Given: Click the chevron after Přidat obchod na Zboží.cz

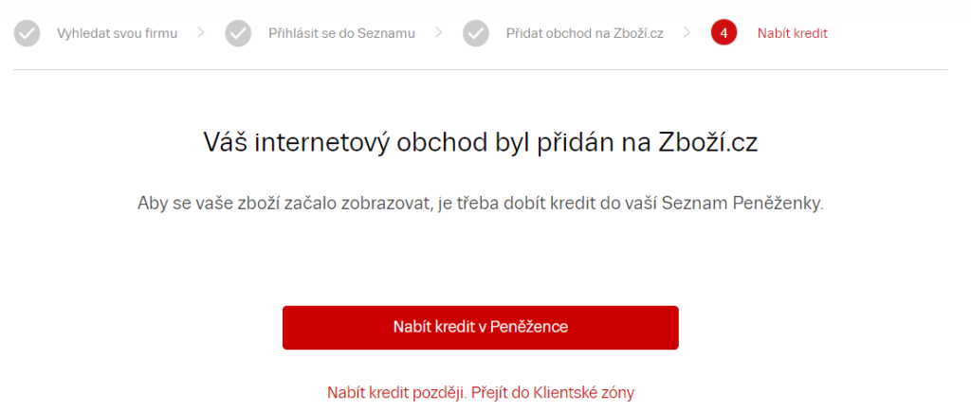Looking at the screenshot, I should [x=687, y=32].
